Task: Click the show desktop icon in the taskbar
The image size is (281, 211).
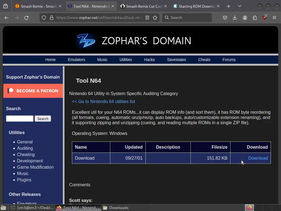Action: click(3, 208)
